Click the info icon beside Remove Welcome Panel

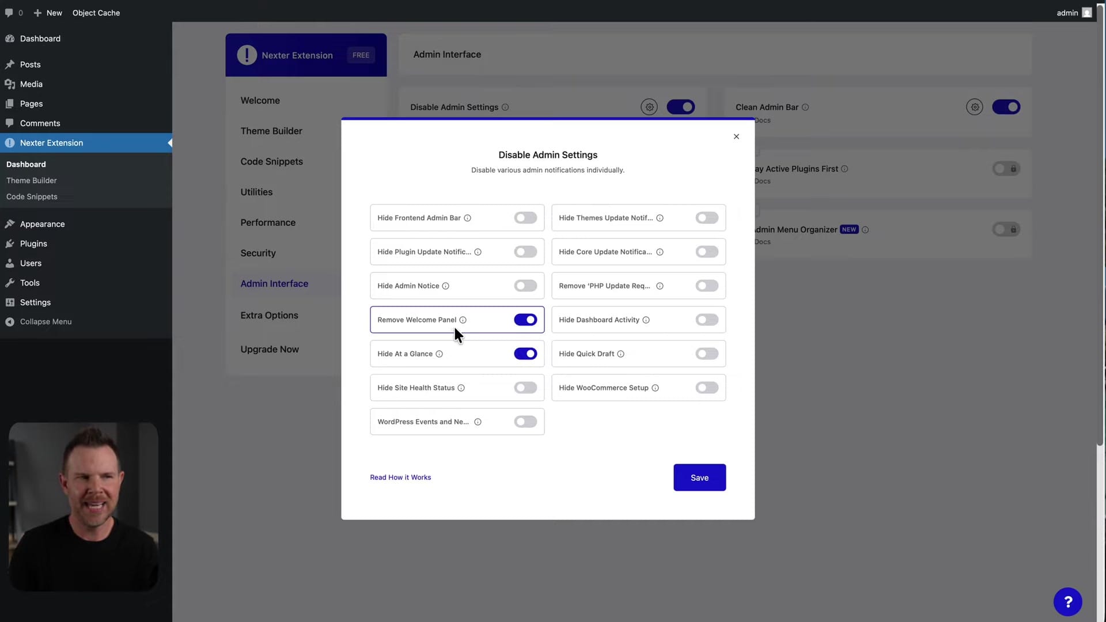(x=463, y=320)
